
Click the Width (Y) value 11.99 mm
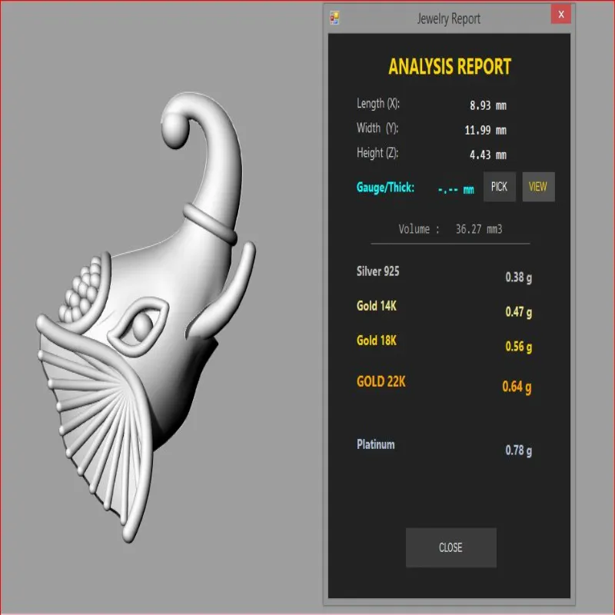(485, 130)
